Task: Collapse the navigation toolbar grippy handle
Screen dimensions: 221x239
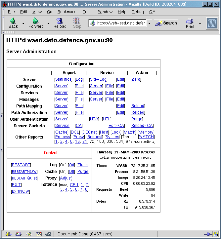Action: (3, 23)
